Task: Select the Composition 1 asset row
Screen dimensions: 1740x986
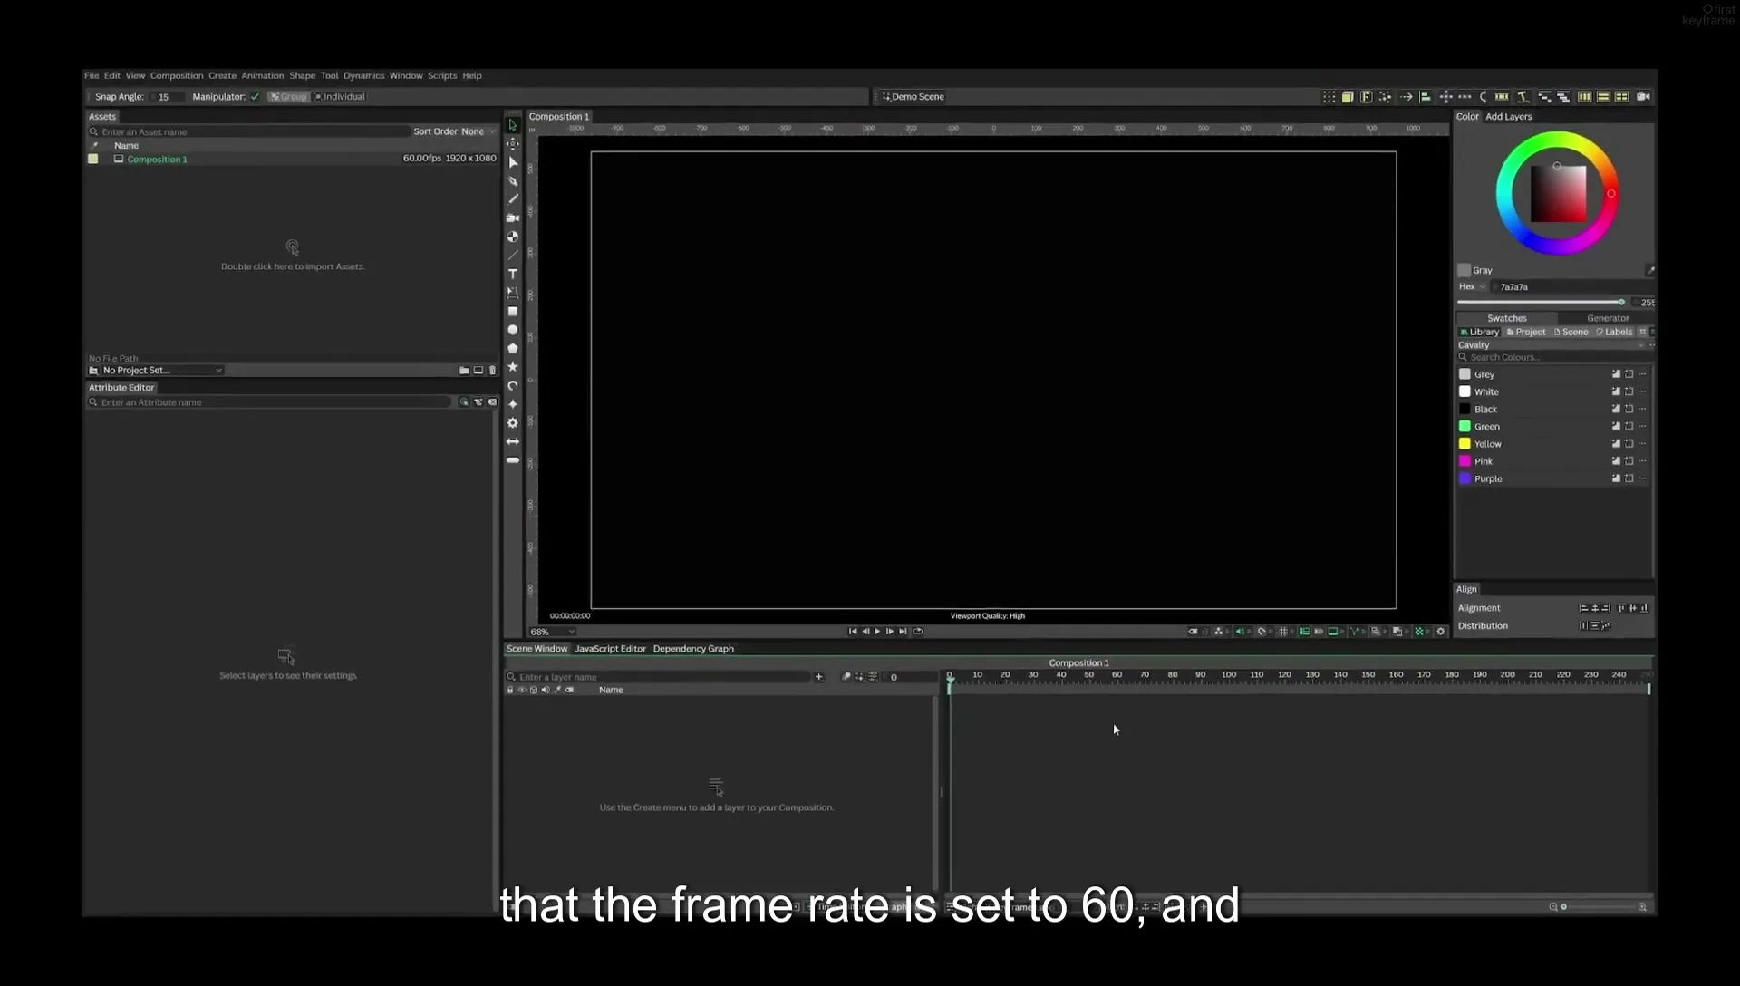Action: pos(292,159)
